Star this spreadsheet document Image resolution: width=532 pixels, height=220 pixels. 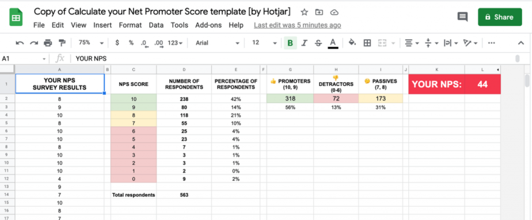coord(305,12)
